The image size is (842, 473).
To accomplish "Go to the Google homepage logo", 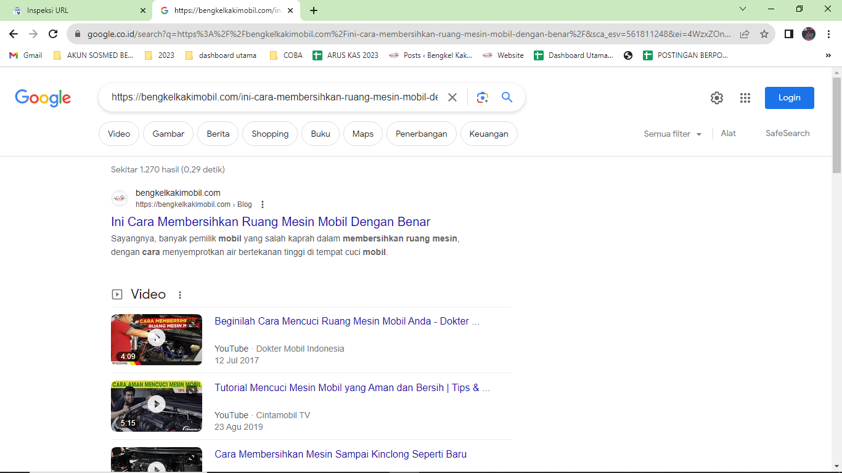I will (43, 98).
